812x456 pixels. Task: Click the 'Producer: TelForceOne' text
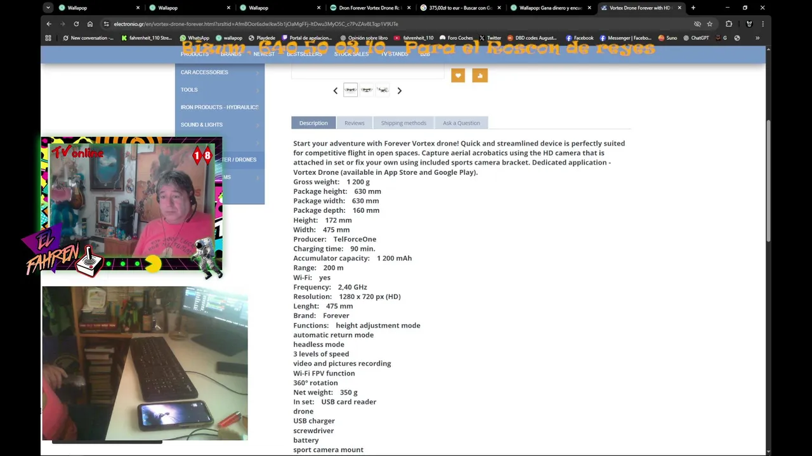pyautogui.click(x=334, y=239)
